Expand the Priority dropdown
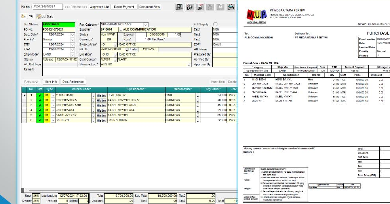 pyautogui.click(x=72, y=40)
